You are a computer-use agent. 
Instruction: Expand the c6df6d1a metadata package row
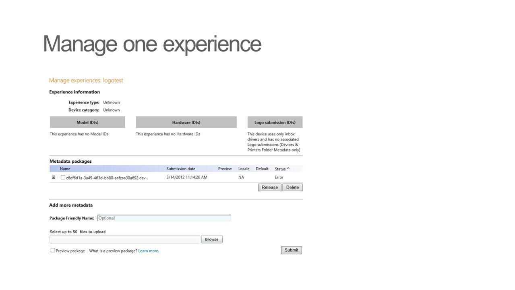click(x=54, y=177)
